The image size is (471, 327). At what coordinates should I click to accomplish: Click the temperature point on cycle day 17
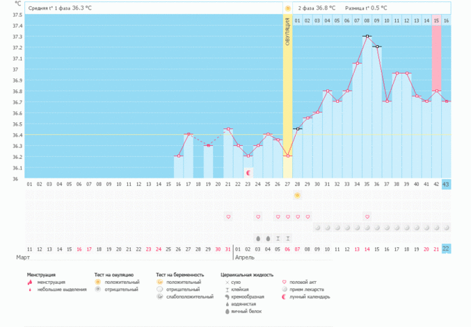pyautogui.click(x=189, y=134)
